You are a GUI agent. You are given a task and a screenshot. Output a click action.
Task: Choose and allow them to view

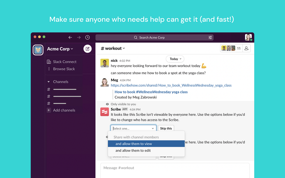(x=146, y=144)
